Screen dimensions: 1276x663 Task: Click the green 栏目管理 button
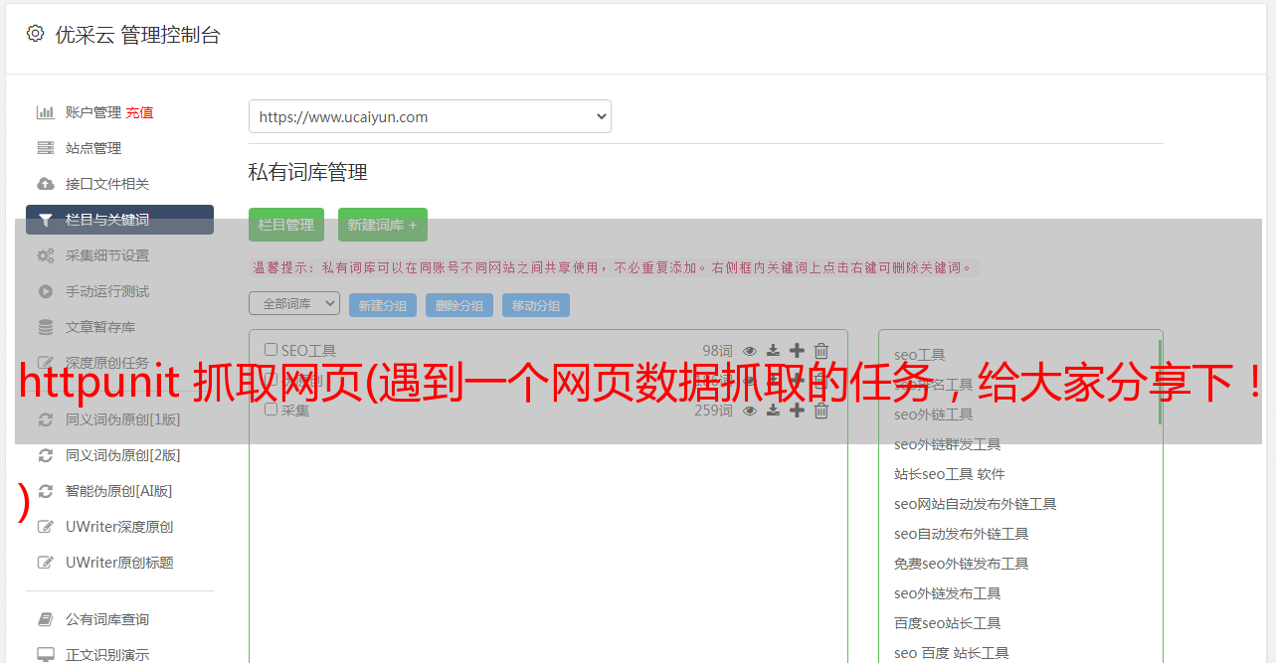pos(286,225)
